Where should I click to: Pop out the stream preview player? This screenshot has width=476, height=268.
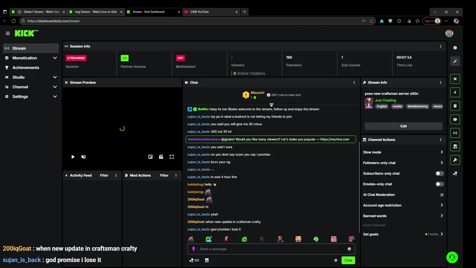point(150,157)
